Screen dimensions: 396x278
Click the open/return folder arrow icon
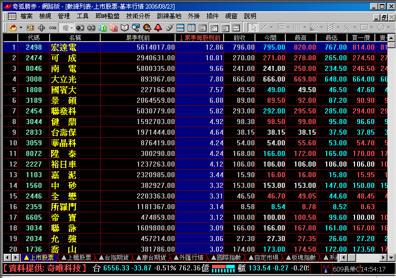pos(13,27)
